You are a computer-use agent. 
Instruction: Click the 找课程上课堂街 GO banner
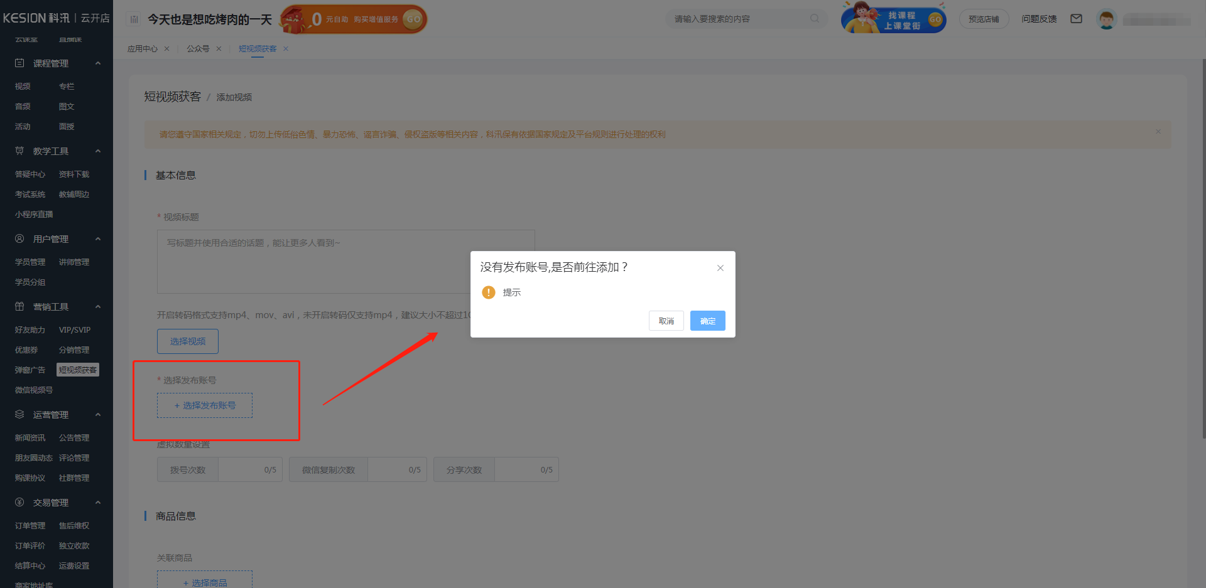pyautogui.click(x=894, y=19)
